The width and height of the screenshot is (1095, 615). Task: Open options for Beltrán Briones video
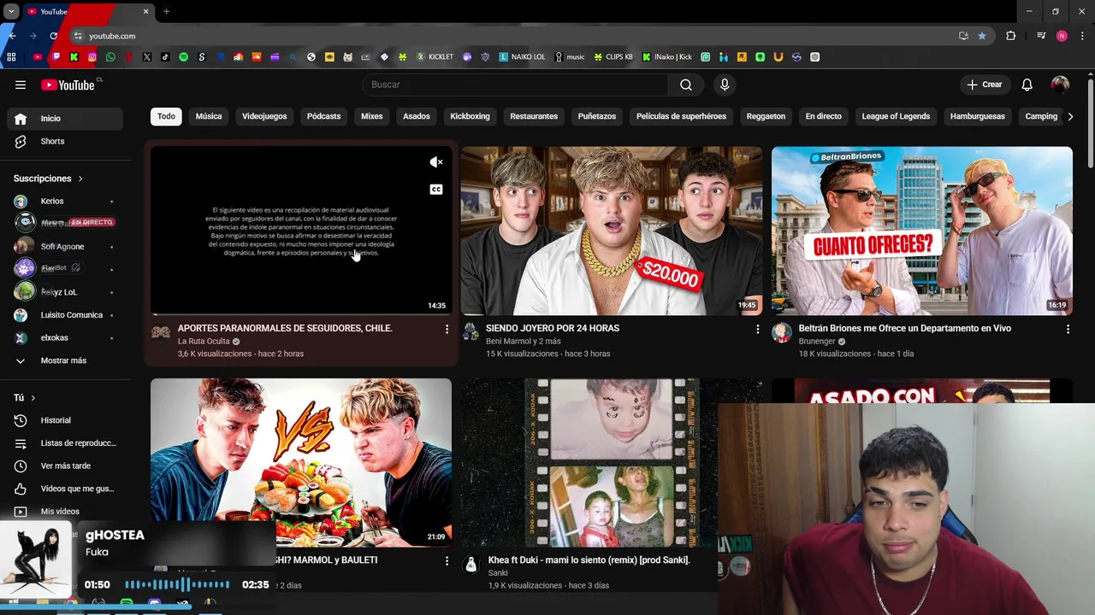(x=1068, y=329)
